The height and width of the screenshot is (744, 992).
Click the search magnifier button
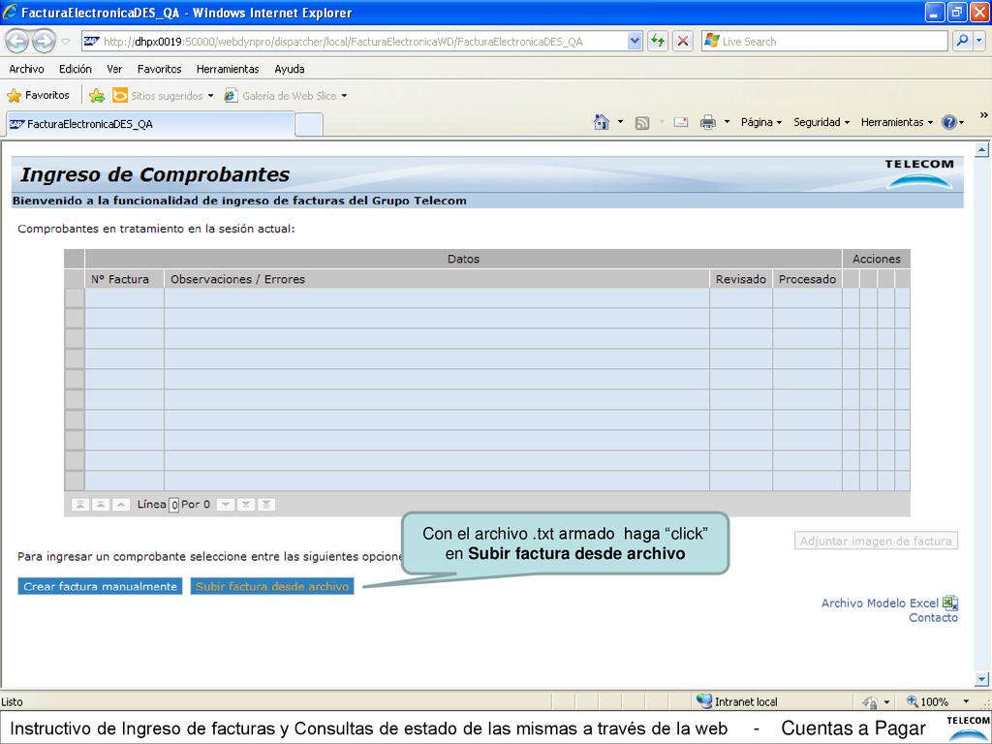962,42
